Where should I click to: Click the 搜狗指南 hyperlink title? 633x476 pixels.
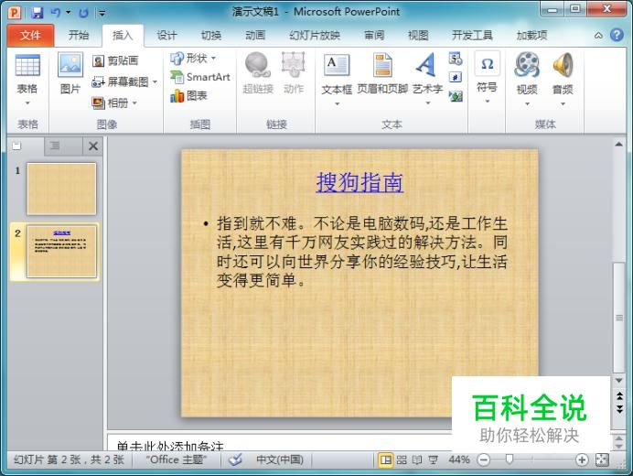coord(359,182)
